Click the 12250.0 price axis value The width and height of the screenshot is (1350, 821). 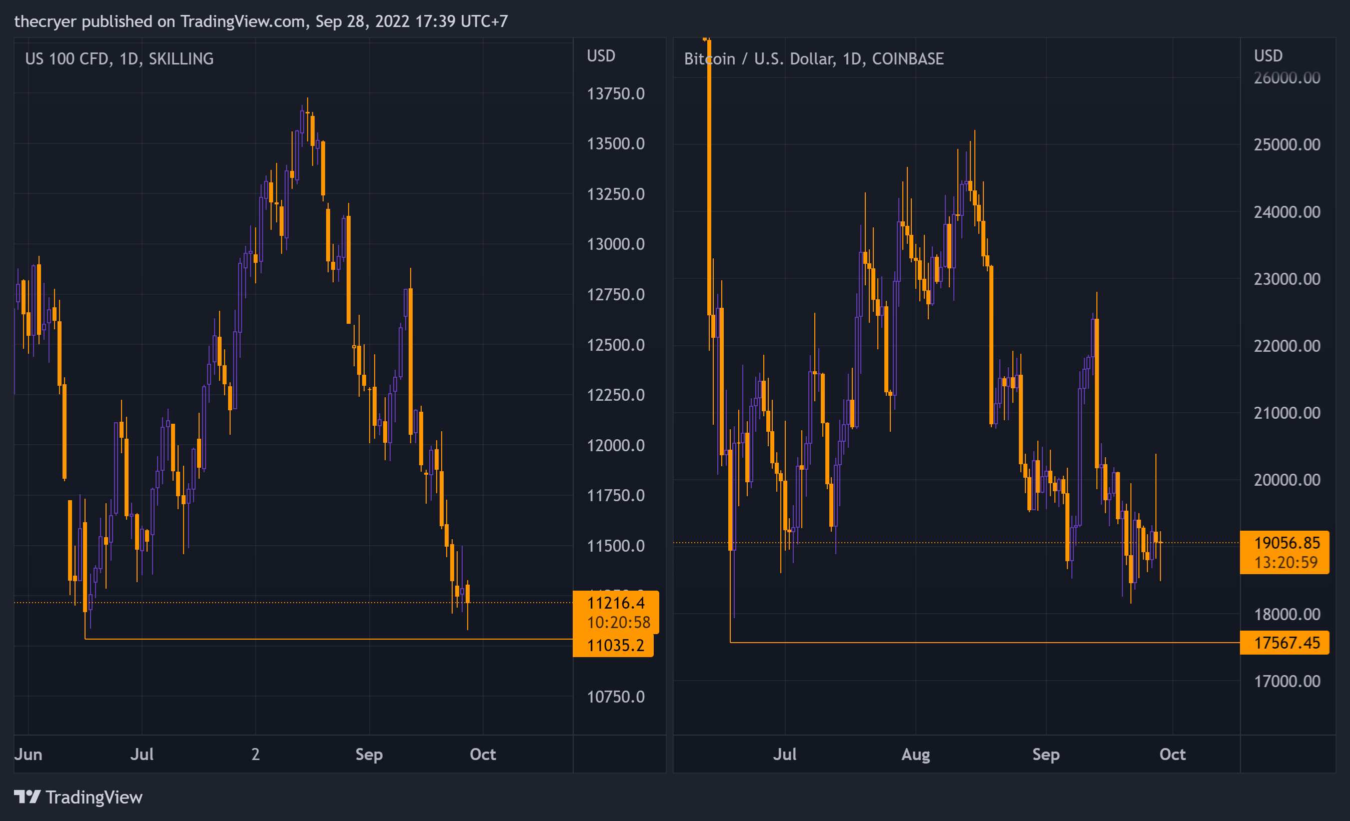click(616, 395)
